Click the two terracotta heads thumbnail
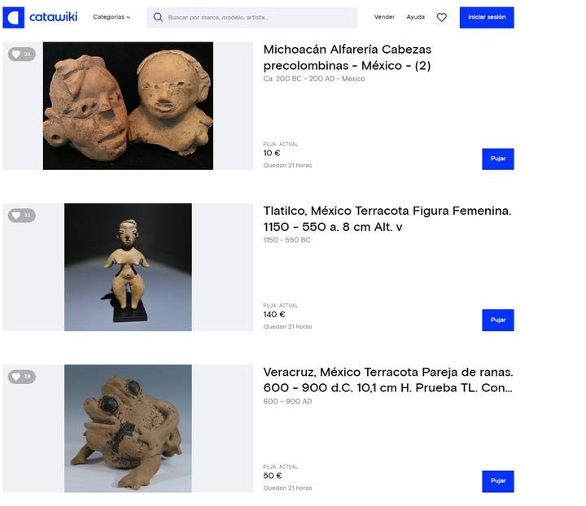Image resolution: width=586 pixels, height=506 pixels. (129, 106)
